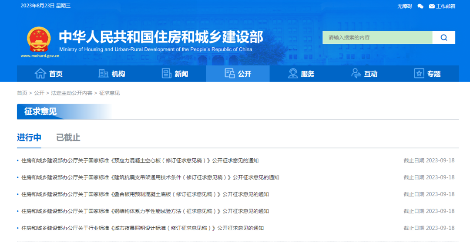Click the magnifier search icon button

pyautogui.click(x=443, y=38)
